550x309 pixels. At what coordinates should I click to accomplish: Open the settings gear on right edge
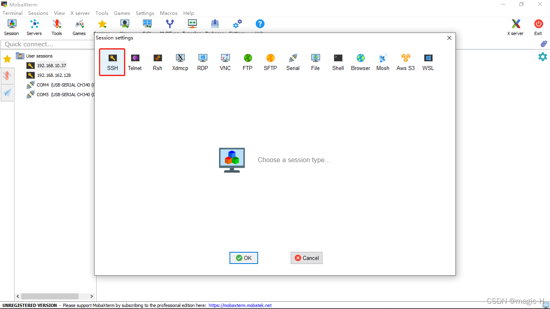click(x=543, y=57)
